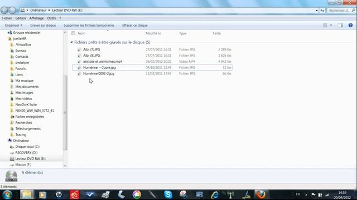Launch Windows Media Player from taskbar
The image size is (357, 200).
click(x=42, y=195)
